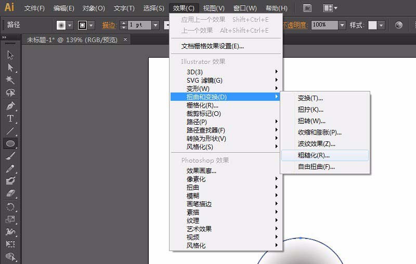416x264 pixels.
Task: Open the 视图(V) menu
Action: click(x=214, y=8)
